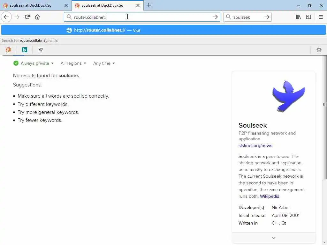Click the magnifier icon in the address bar
Viewport: 327px width, 245px height.
click(x=69, y=17)
